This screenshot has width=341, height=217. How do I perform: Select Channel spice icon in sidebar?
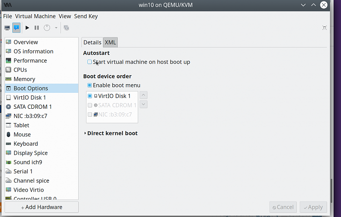coord(9,181)
